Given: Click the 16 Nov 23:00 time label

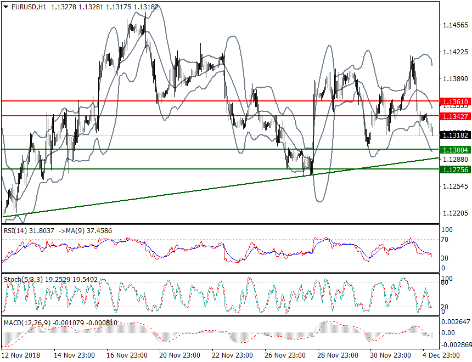Looking at the screenshot, I should (x=127, y=355).
